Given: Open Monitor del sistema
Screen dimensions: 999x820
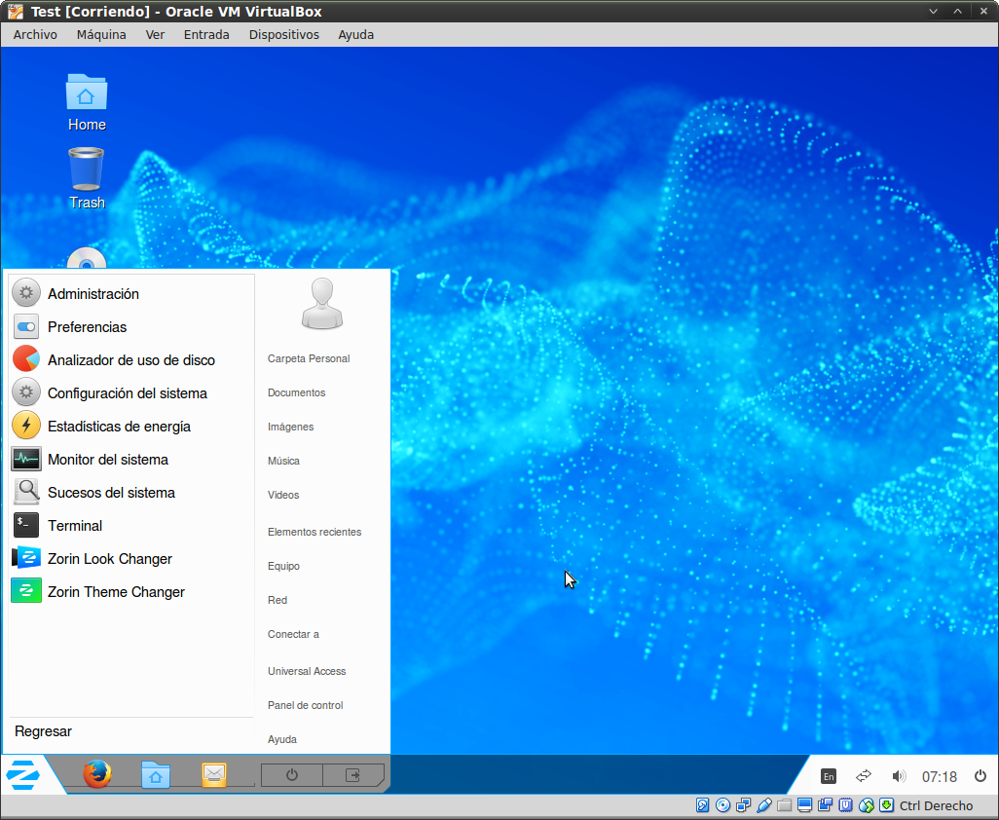Looking at the screenshot, I should point(107,460).
